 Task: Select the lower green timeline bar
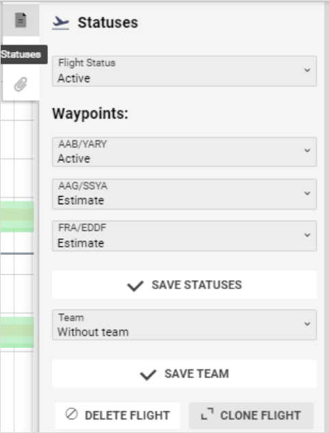tap(17, 332)
